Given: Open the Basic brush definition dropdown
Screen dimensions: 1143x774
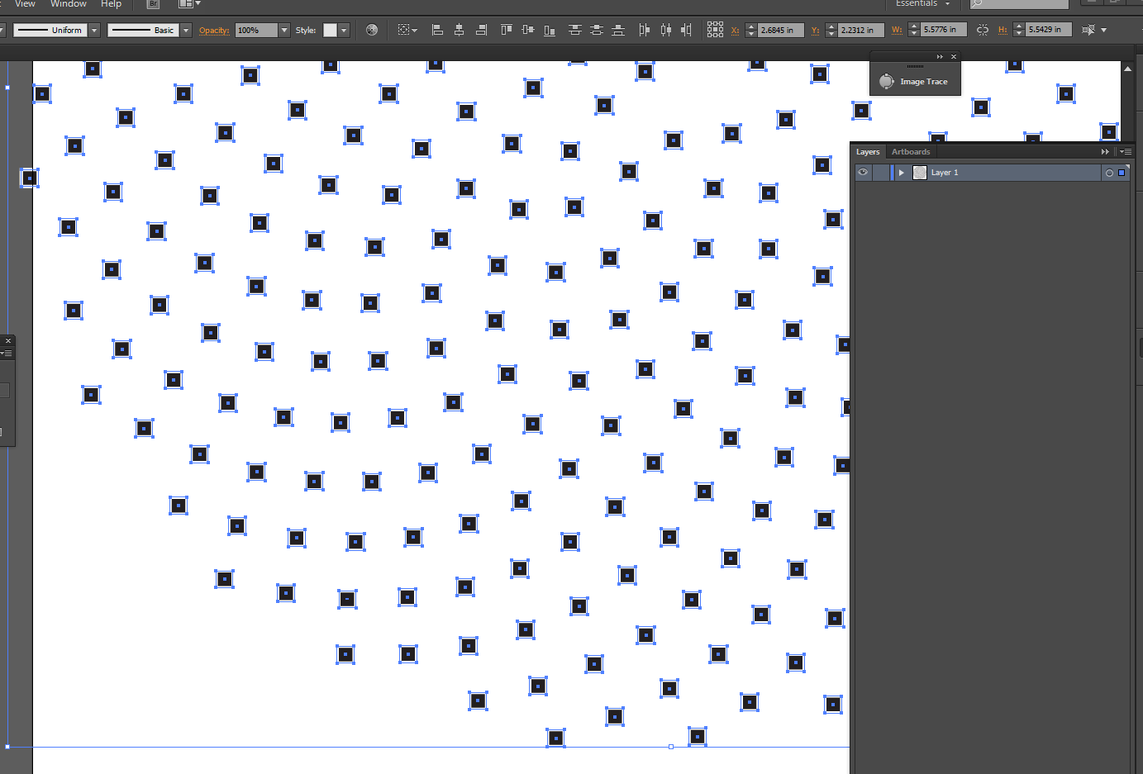Looking at the screenshot, I should click(186, 30).
